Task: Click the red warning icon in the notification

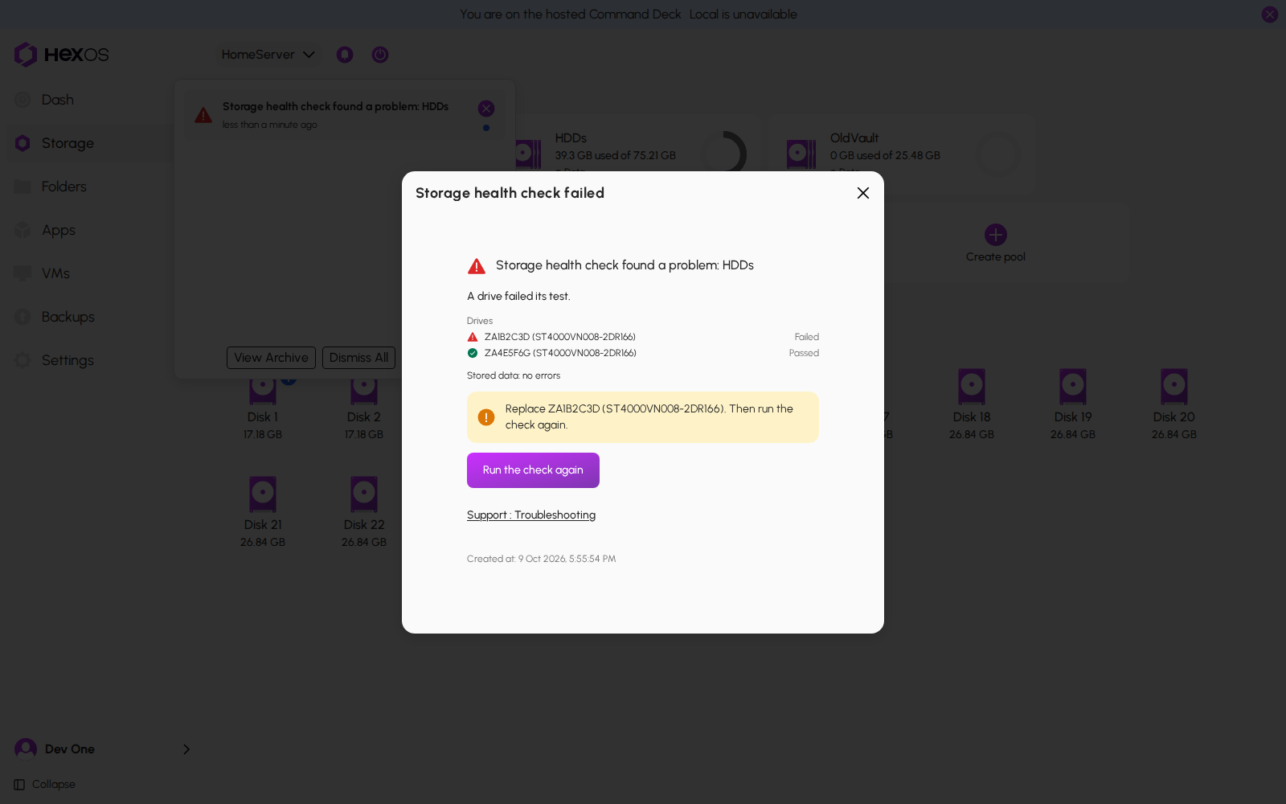Action: pyautogui.click(x=203, y=115)
